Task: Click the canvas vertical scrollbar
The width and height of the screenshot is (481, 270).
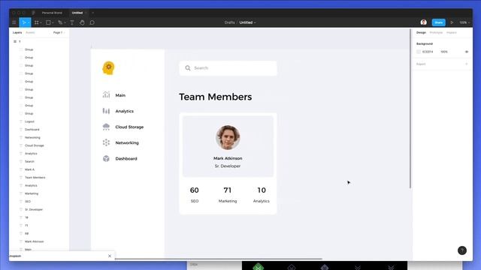Action: 410,109
